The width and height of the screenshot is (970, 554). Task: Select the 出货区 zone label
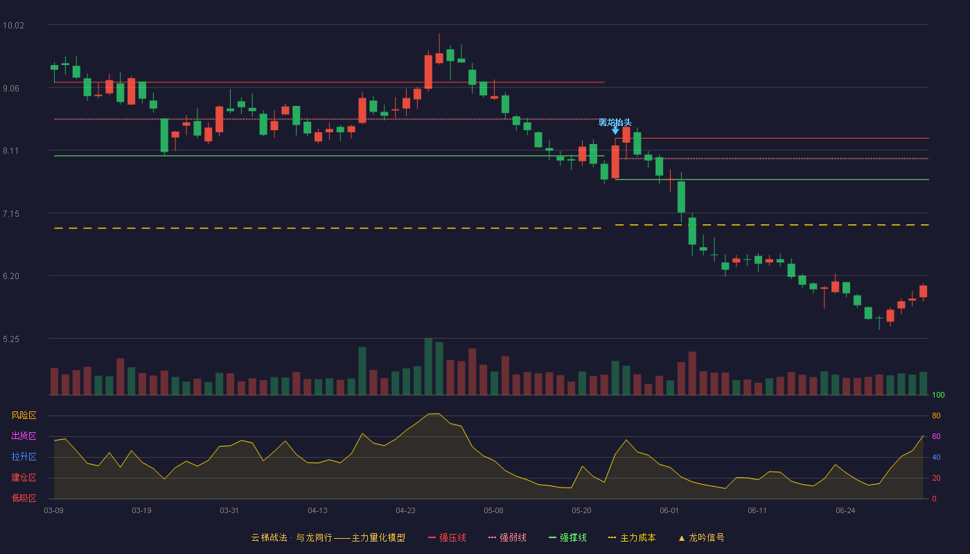[24, 436]
